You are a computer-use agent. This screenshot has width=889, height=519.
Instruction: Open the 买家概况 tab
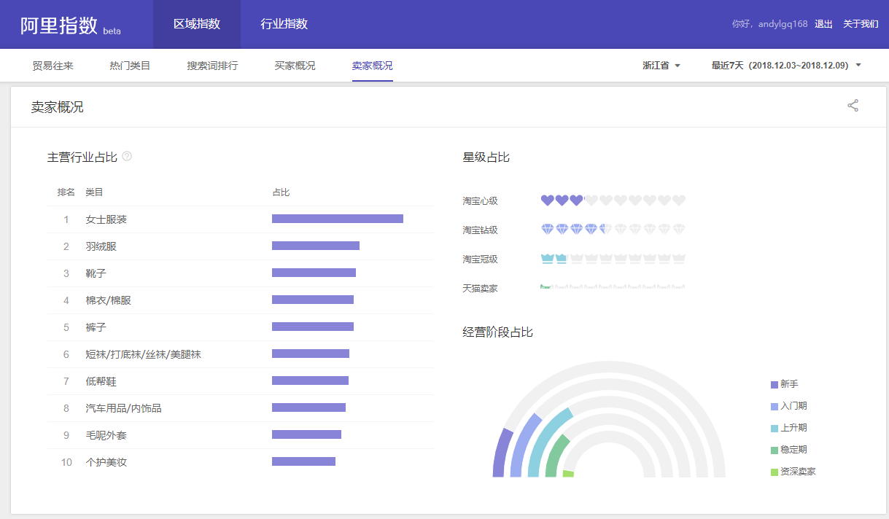coord(295,66)
